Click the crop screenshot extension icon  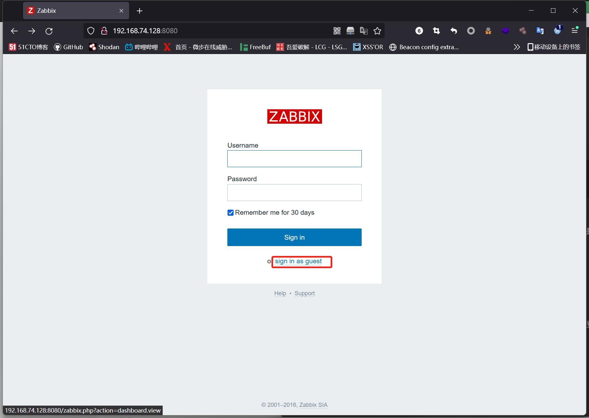click(436, 31)
